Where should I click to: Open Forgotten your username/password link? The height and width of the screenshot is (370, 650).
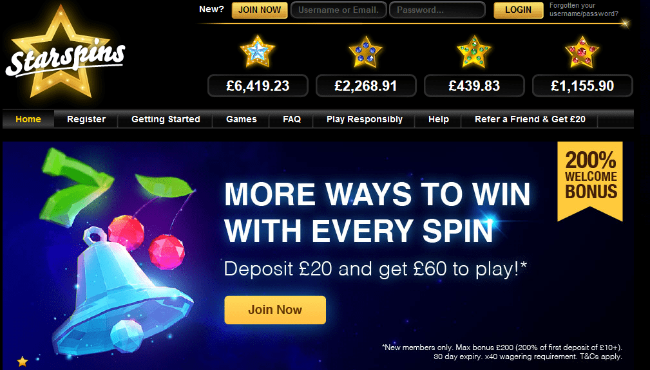click(584, 10)
